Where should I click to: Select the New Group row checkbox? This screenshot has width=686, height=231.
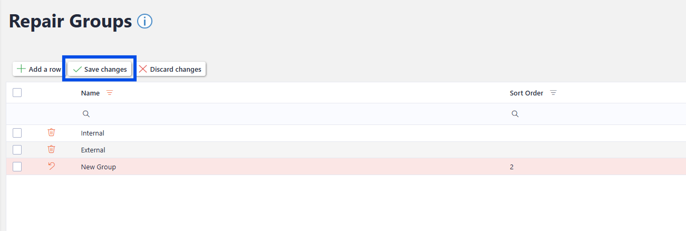pos(17,167)
